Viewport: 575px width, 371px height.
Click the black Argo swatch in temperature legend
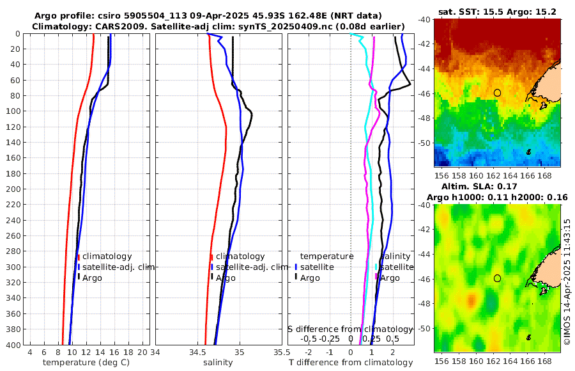tap(79, 277)
